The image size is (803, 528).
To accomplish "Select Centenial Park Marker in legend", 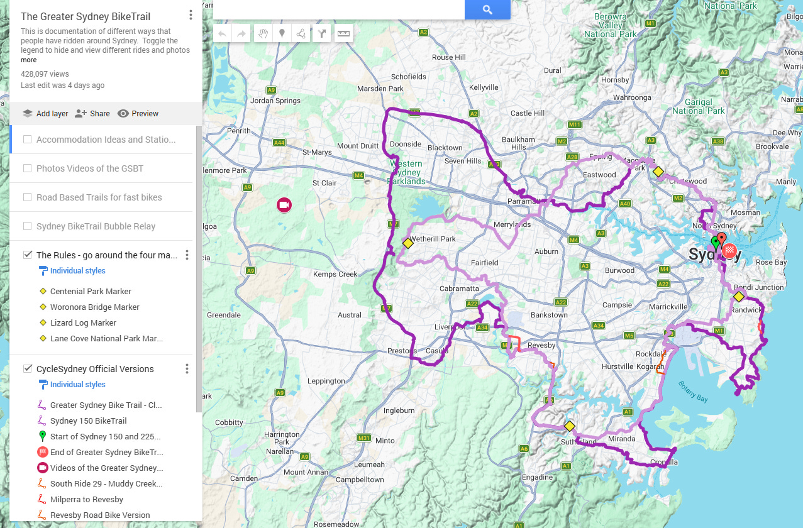I will 91,292.
